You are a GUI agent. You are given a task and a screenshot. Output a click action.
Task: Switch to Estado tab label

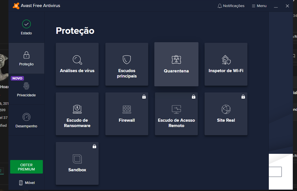[26, 33]
